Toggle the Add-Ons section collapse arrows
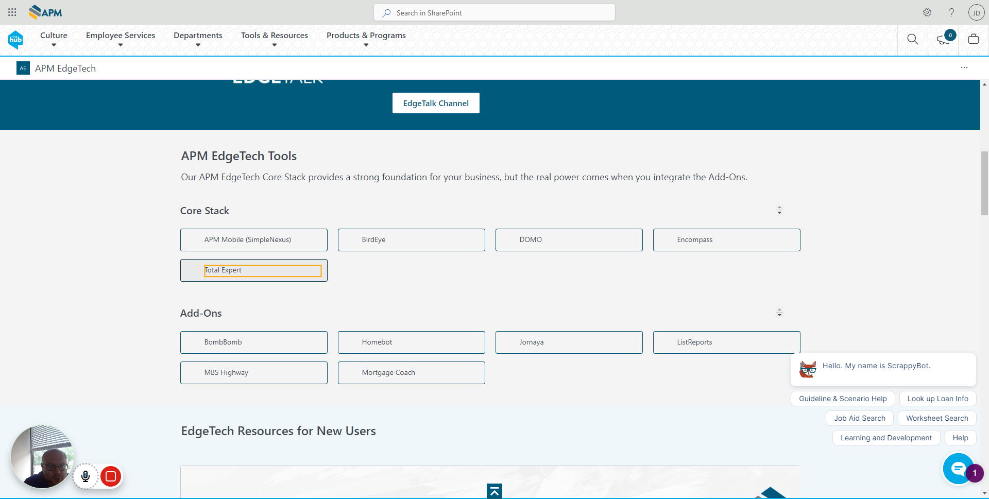The width and height of the screenshot is (989, 499). pos(779,313)
